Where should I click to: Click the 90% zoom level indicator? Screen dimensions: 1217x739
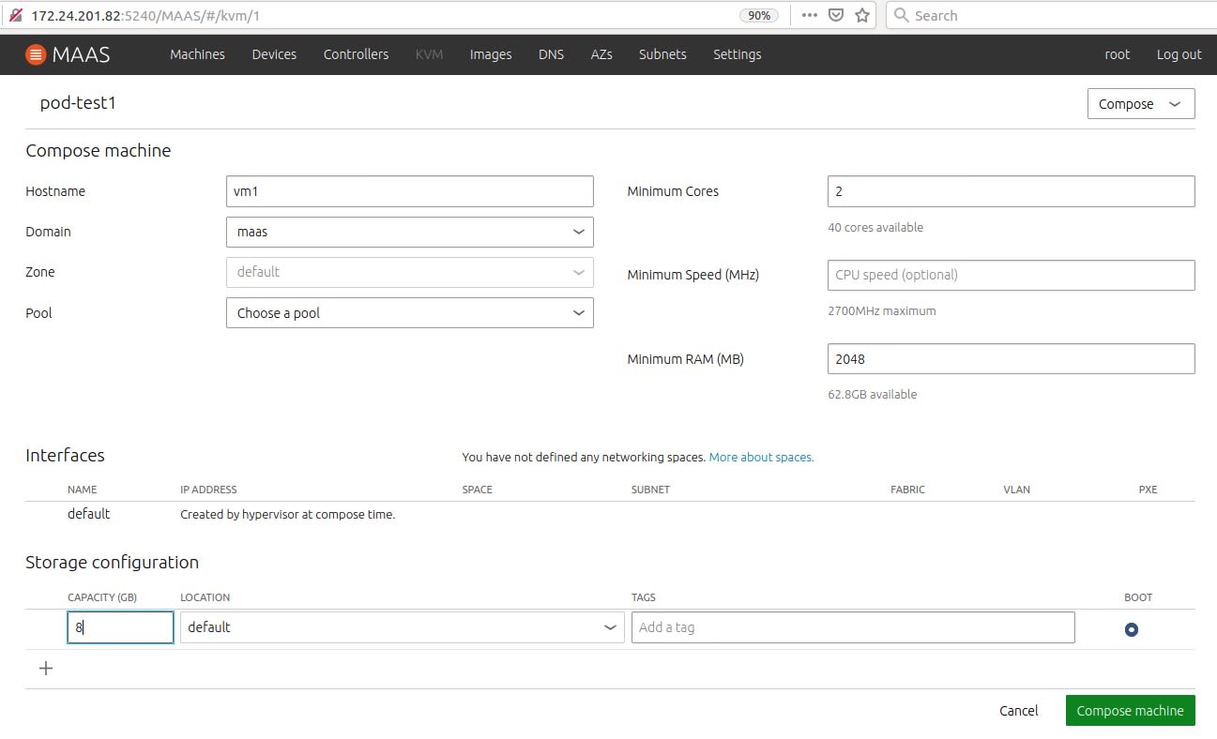757,15
